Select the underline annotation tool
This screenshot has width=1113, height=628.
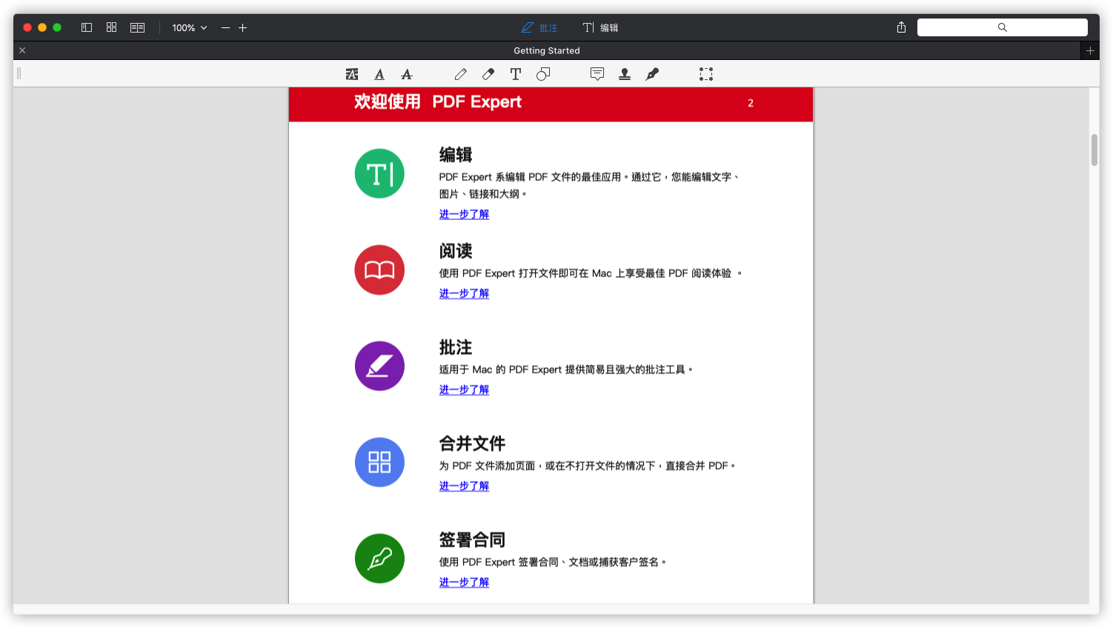click(379, 74)
